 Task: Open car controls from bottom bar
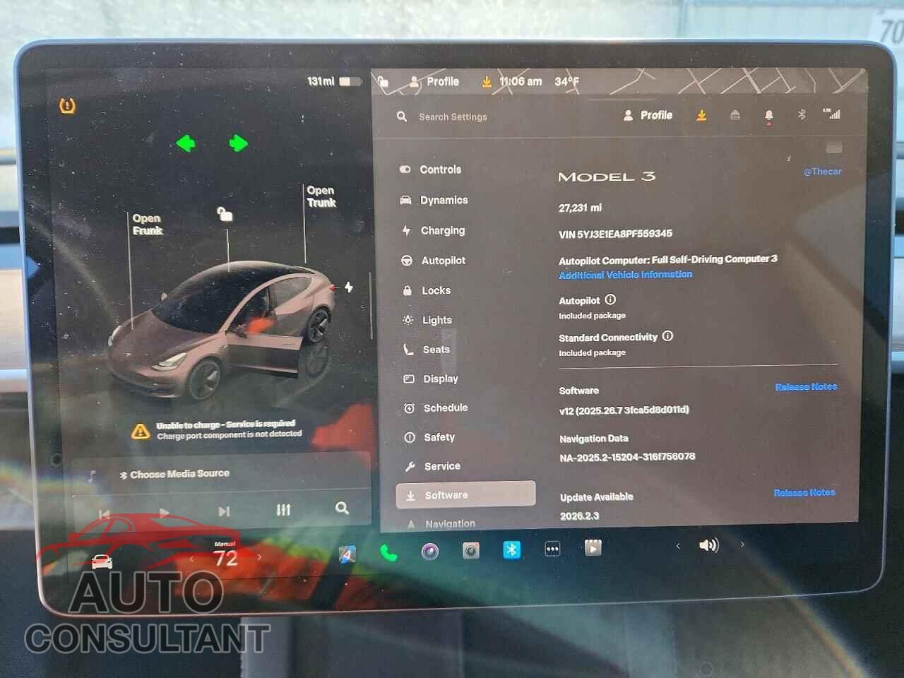coord(102,562)
